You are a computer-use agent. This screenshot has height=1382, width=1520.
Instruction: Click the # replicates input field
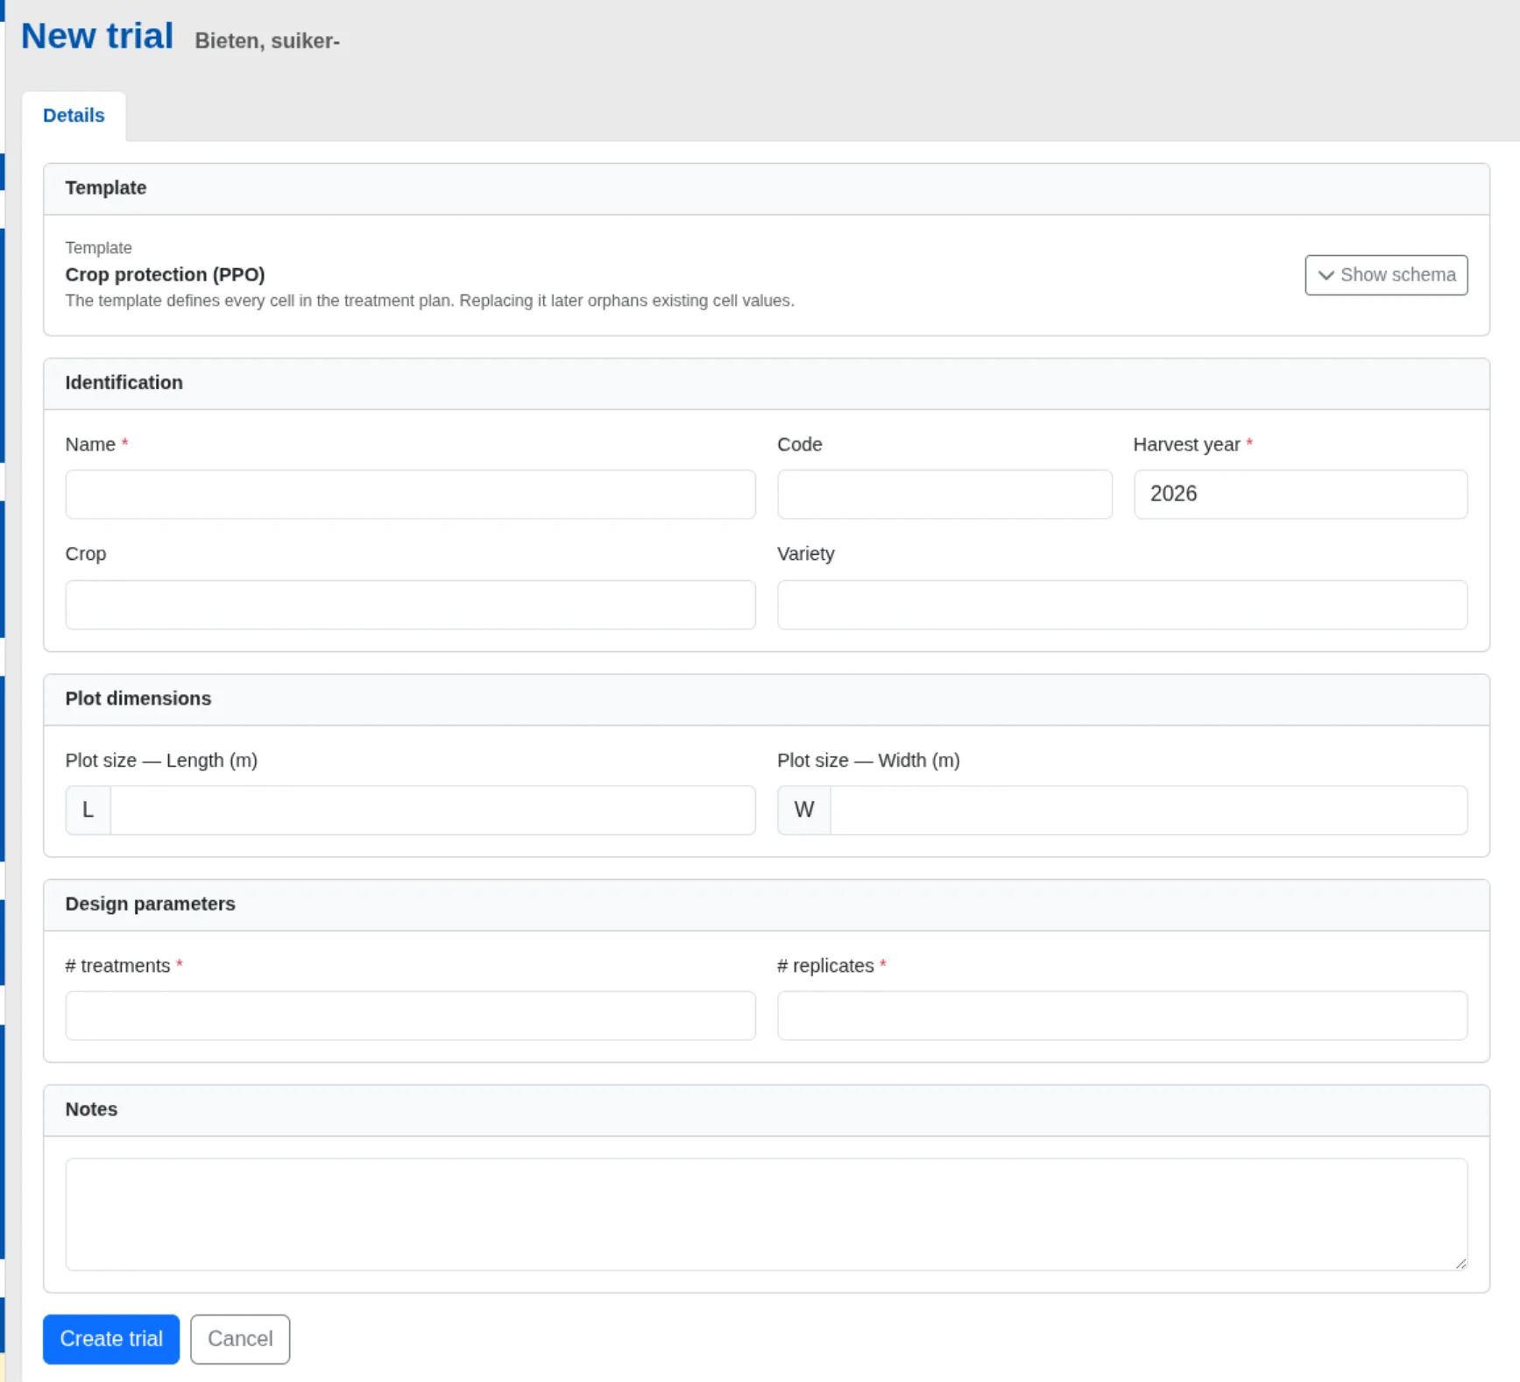1122,1015
